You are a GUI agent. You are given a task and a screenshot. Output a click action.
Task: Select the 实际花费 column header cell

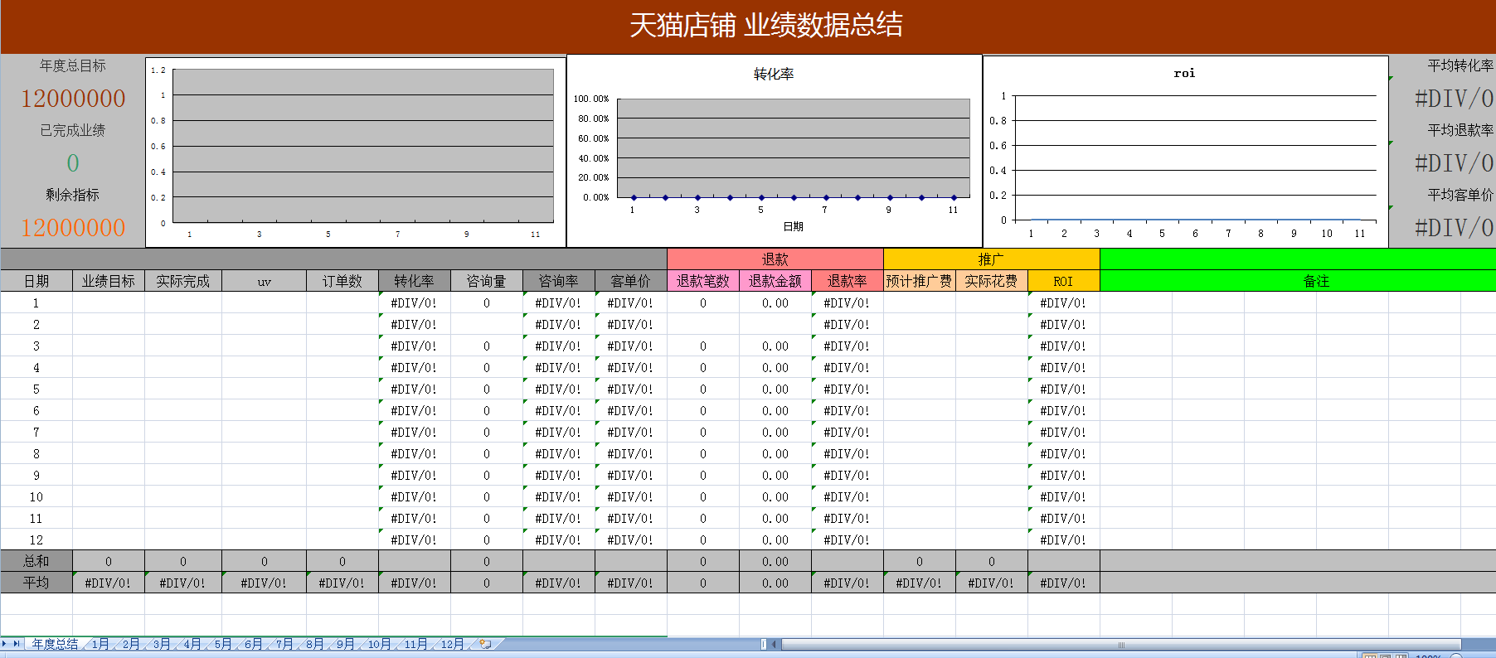[x=992, y=281]
